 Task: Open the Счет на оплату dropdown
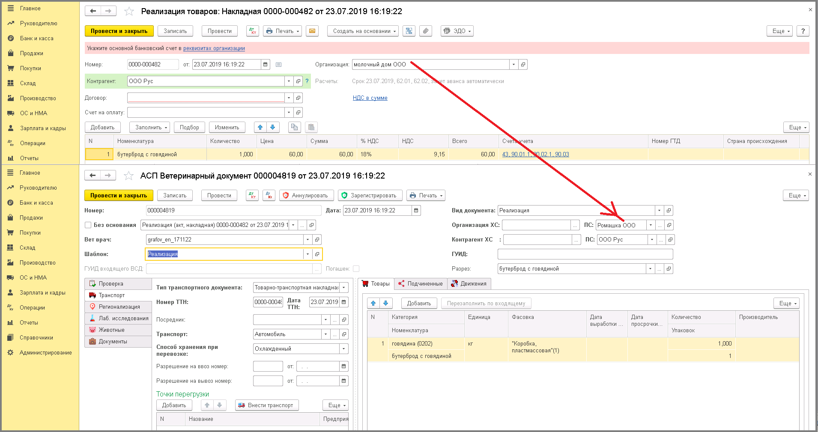pyautogui.click(x=289, y=112)
